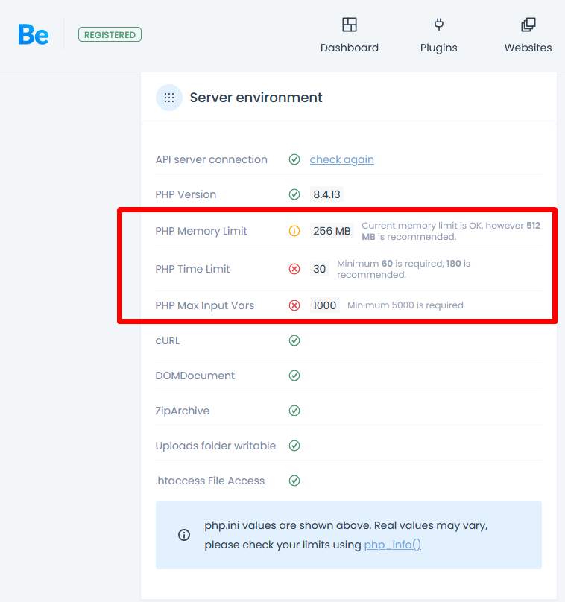Click the PHP Memory Limit warning icon
565x602 pixels.
[294, 231]
